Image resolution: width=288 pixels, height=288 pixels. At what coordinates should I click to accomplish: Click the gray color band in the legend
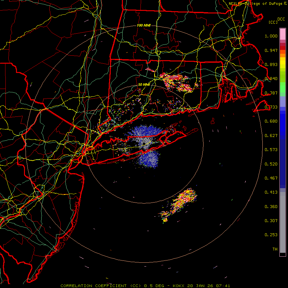[x=283, y=222]
